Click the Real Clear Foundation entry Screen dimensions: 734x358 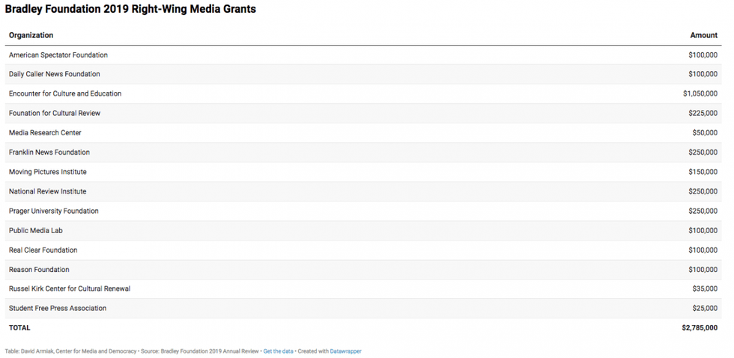point(43,250)
